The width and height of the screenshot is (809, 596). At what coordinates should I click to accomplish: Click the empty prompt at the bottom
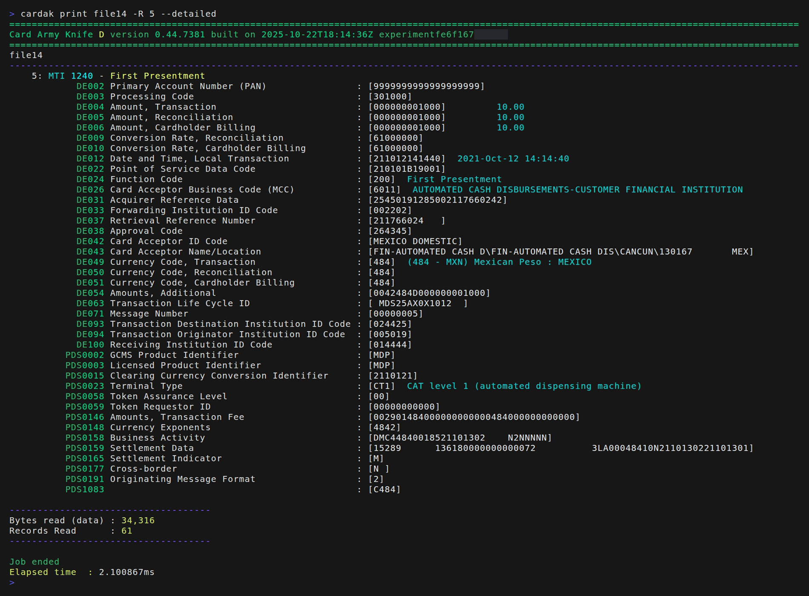pyautogui.click(x=11, y=583)
